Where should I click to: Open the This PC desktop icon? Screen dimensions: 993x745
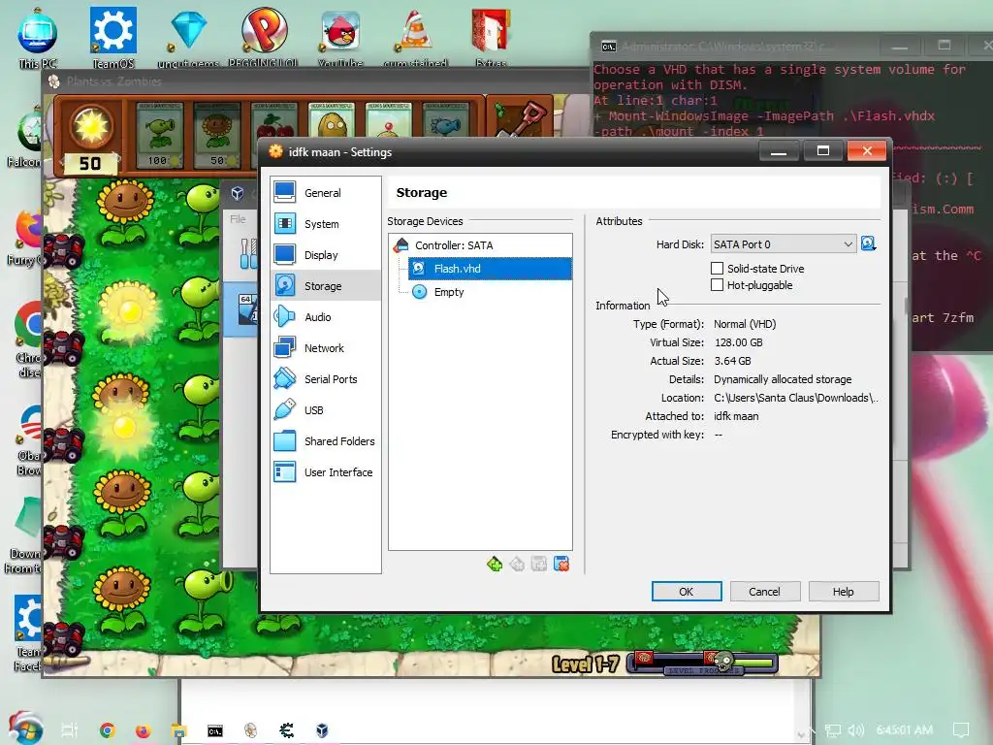[38, 38]
